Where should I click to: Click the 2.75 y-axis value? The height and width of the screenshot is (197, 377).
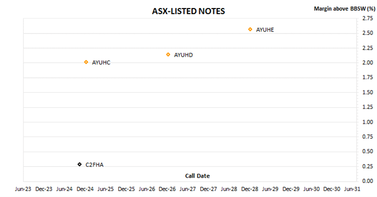[368, 18]
